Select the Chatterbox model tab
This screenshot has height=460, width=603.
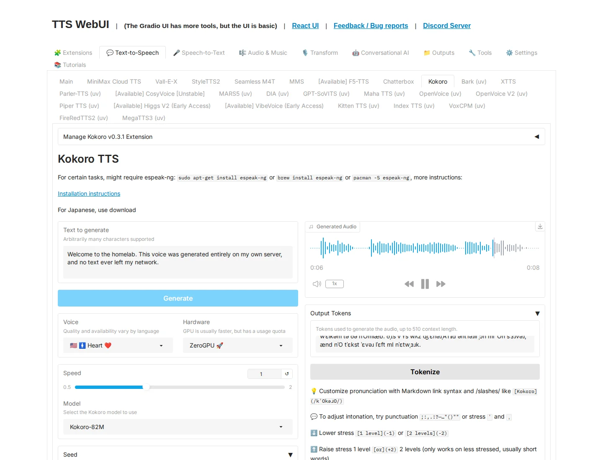click(398, 82)
